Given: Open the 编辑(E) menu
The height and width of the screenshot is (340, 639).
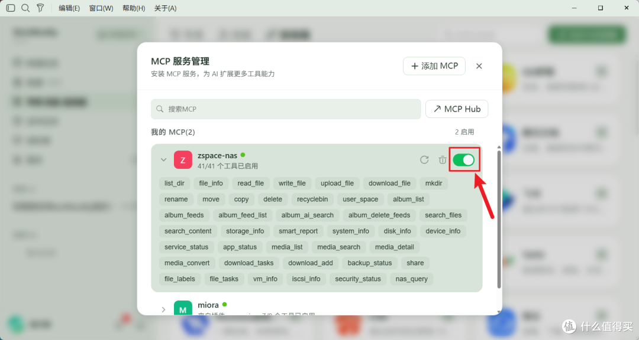Looking at the screenshot, I should click(x=69, y=8).
